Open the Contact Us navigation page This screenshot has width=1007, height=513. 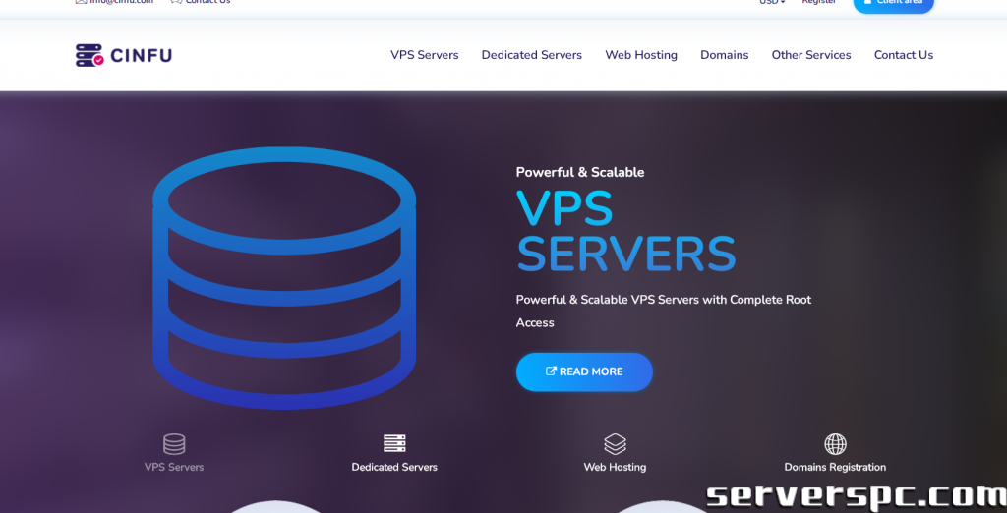point(903,55)
